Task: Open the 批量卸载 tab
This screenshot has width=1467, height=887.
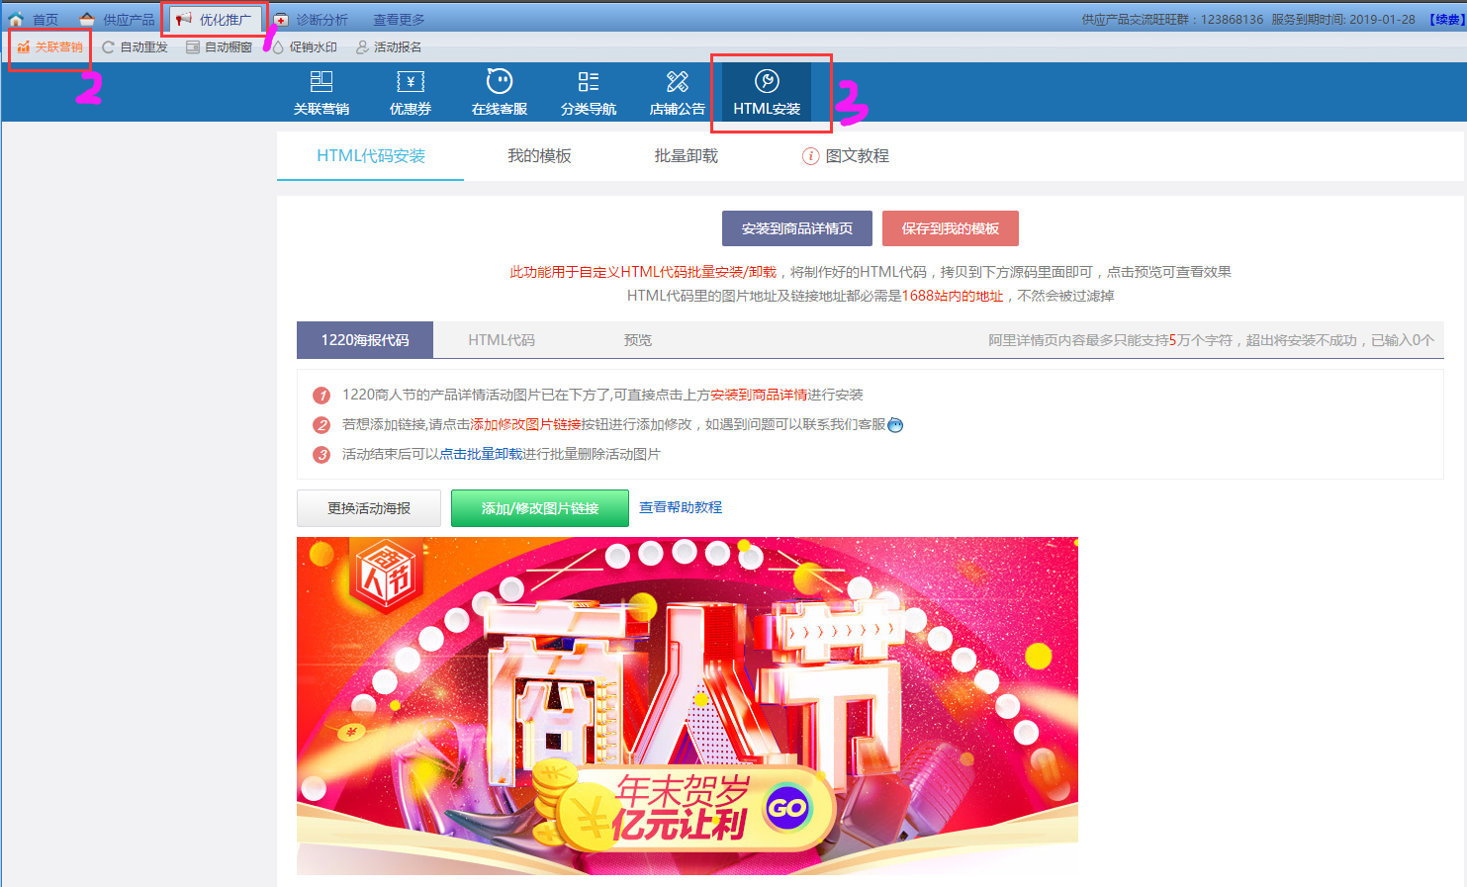Action: point(686,156)
